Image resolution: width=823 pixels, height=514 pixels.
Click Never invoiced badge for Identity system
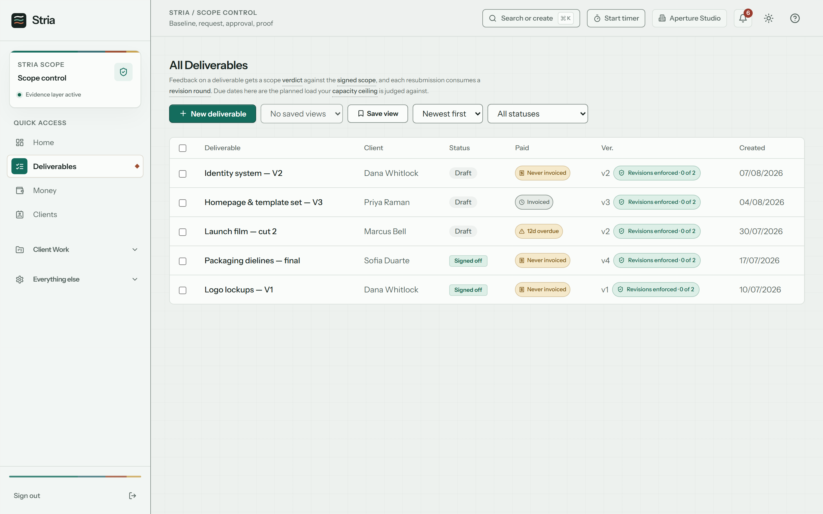click(542, 173)
